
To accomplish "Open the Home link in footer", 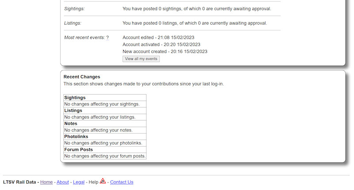I will (x=46, y=182).
